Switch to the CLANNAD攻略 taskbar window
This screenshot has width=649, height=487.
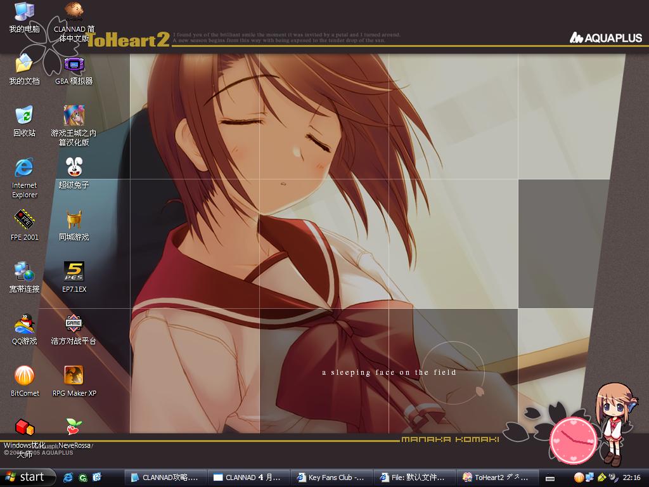pyautogui.click(x=165, y=477)
